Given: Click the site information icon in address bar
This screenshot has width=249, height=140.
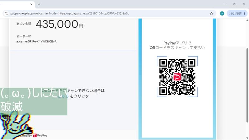Looking at the screenshot, I should pyautogui.click(x=6, y=13).
